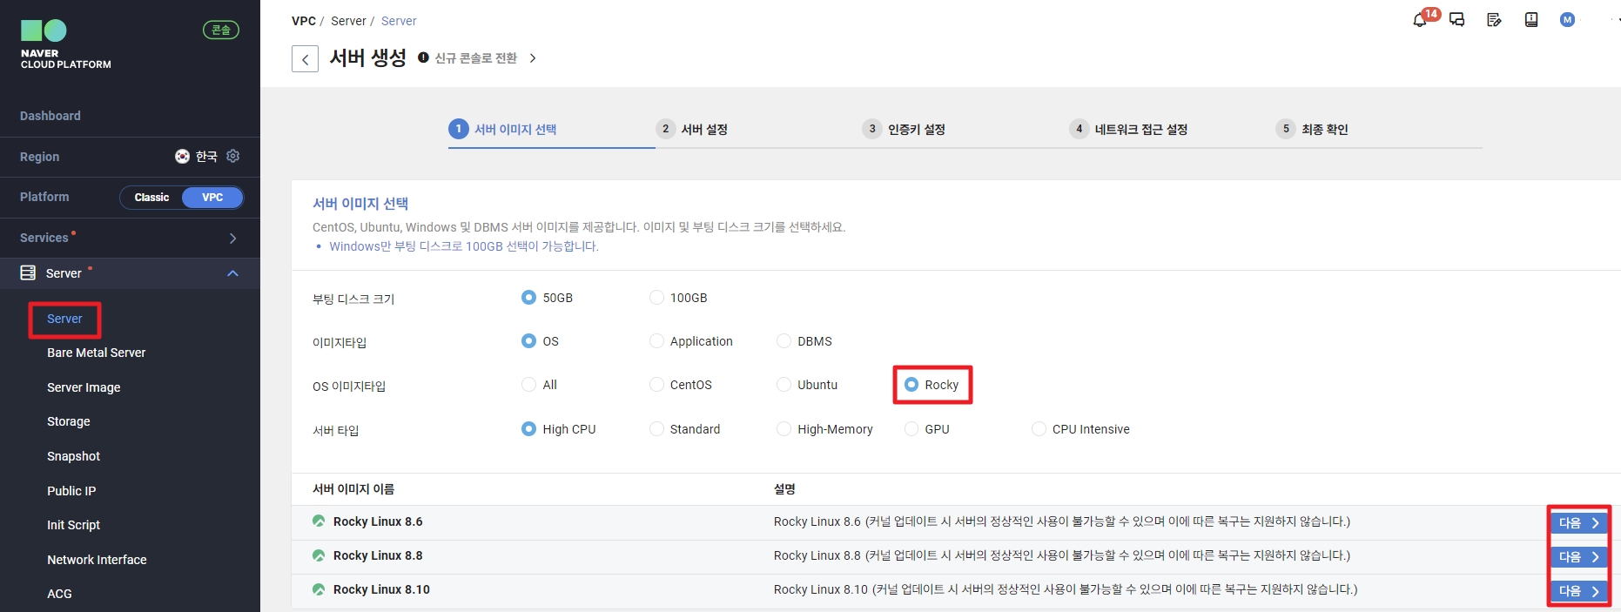Go to step 3 인증키 설정
This screenshot has width=1621, height=612.
(x=904, y=129)
